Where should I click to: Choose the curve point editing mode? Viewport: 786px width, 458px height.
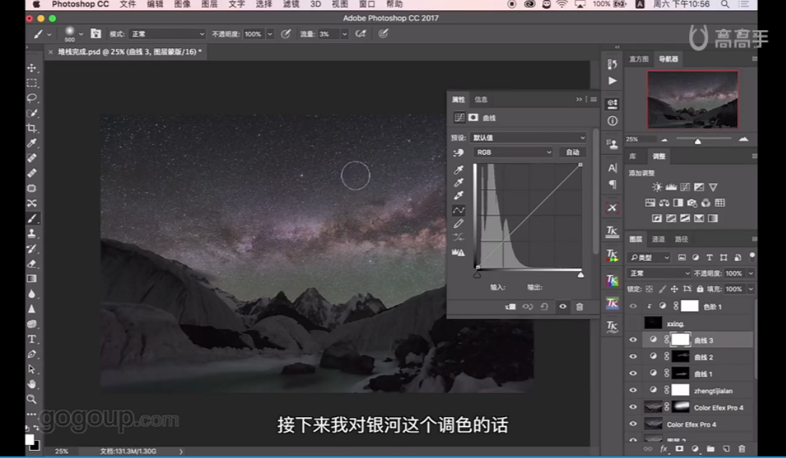(458, 210)
